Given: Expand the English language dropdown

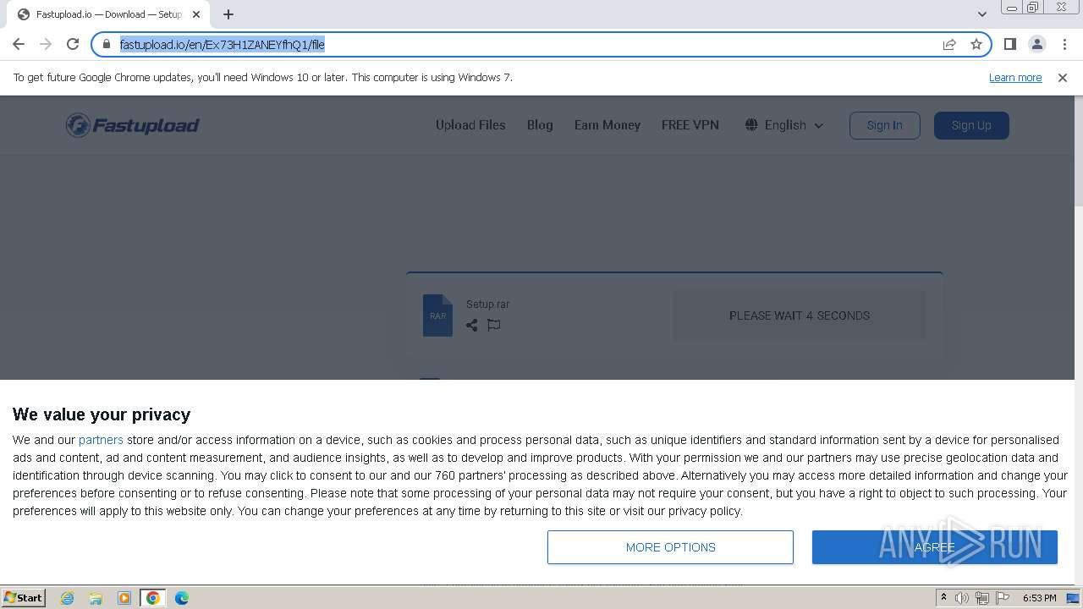Looking at the screenshot, I should pos(784,125).
